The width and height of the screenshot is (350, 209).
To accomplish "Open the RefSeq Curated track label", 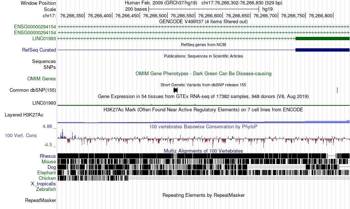I will 39,50.
